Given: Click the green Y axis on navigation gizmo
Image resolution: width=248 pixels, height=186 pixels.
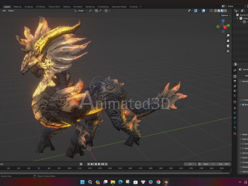Looking at the screenshot, I should click(x=228, y=25).
